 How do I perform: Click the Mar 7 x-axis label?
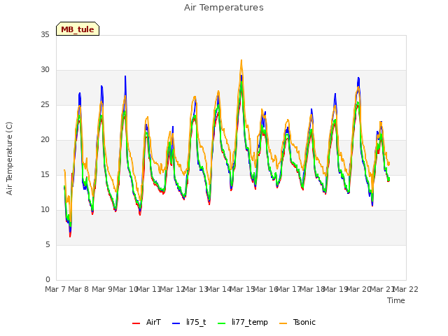coord(55,289)
